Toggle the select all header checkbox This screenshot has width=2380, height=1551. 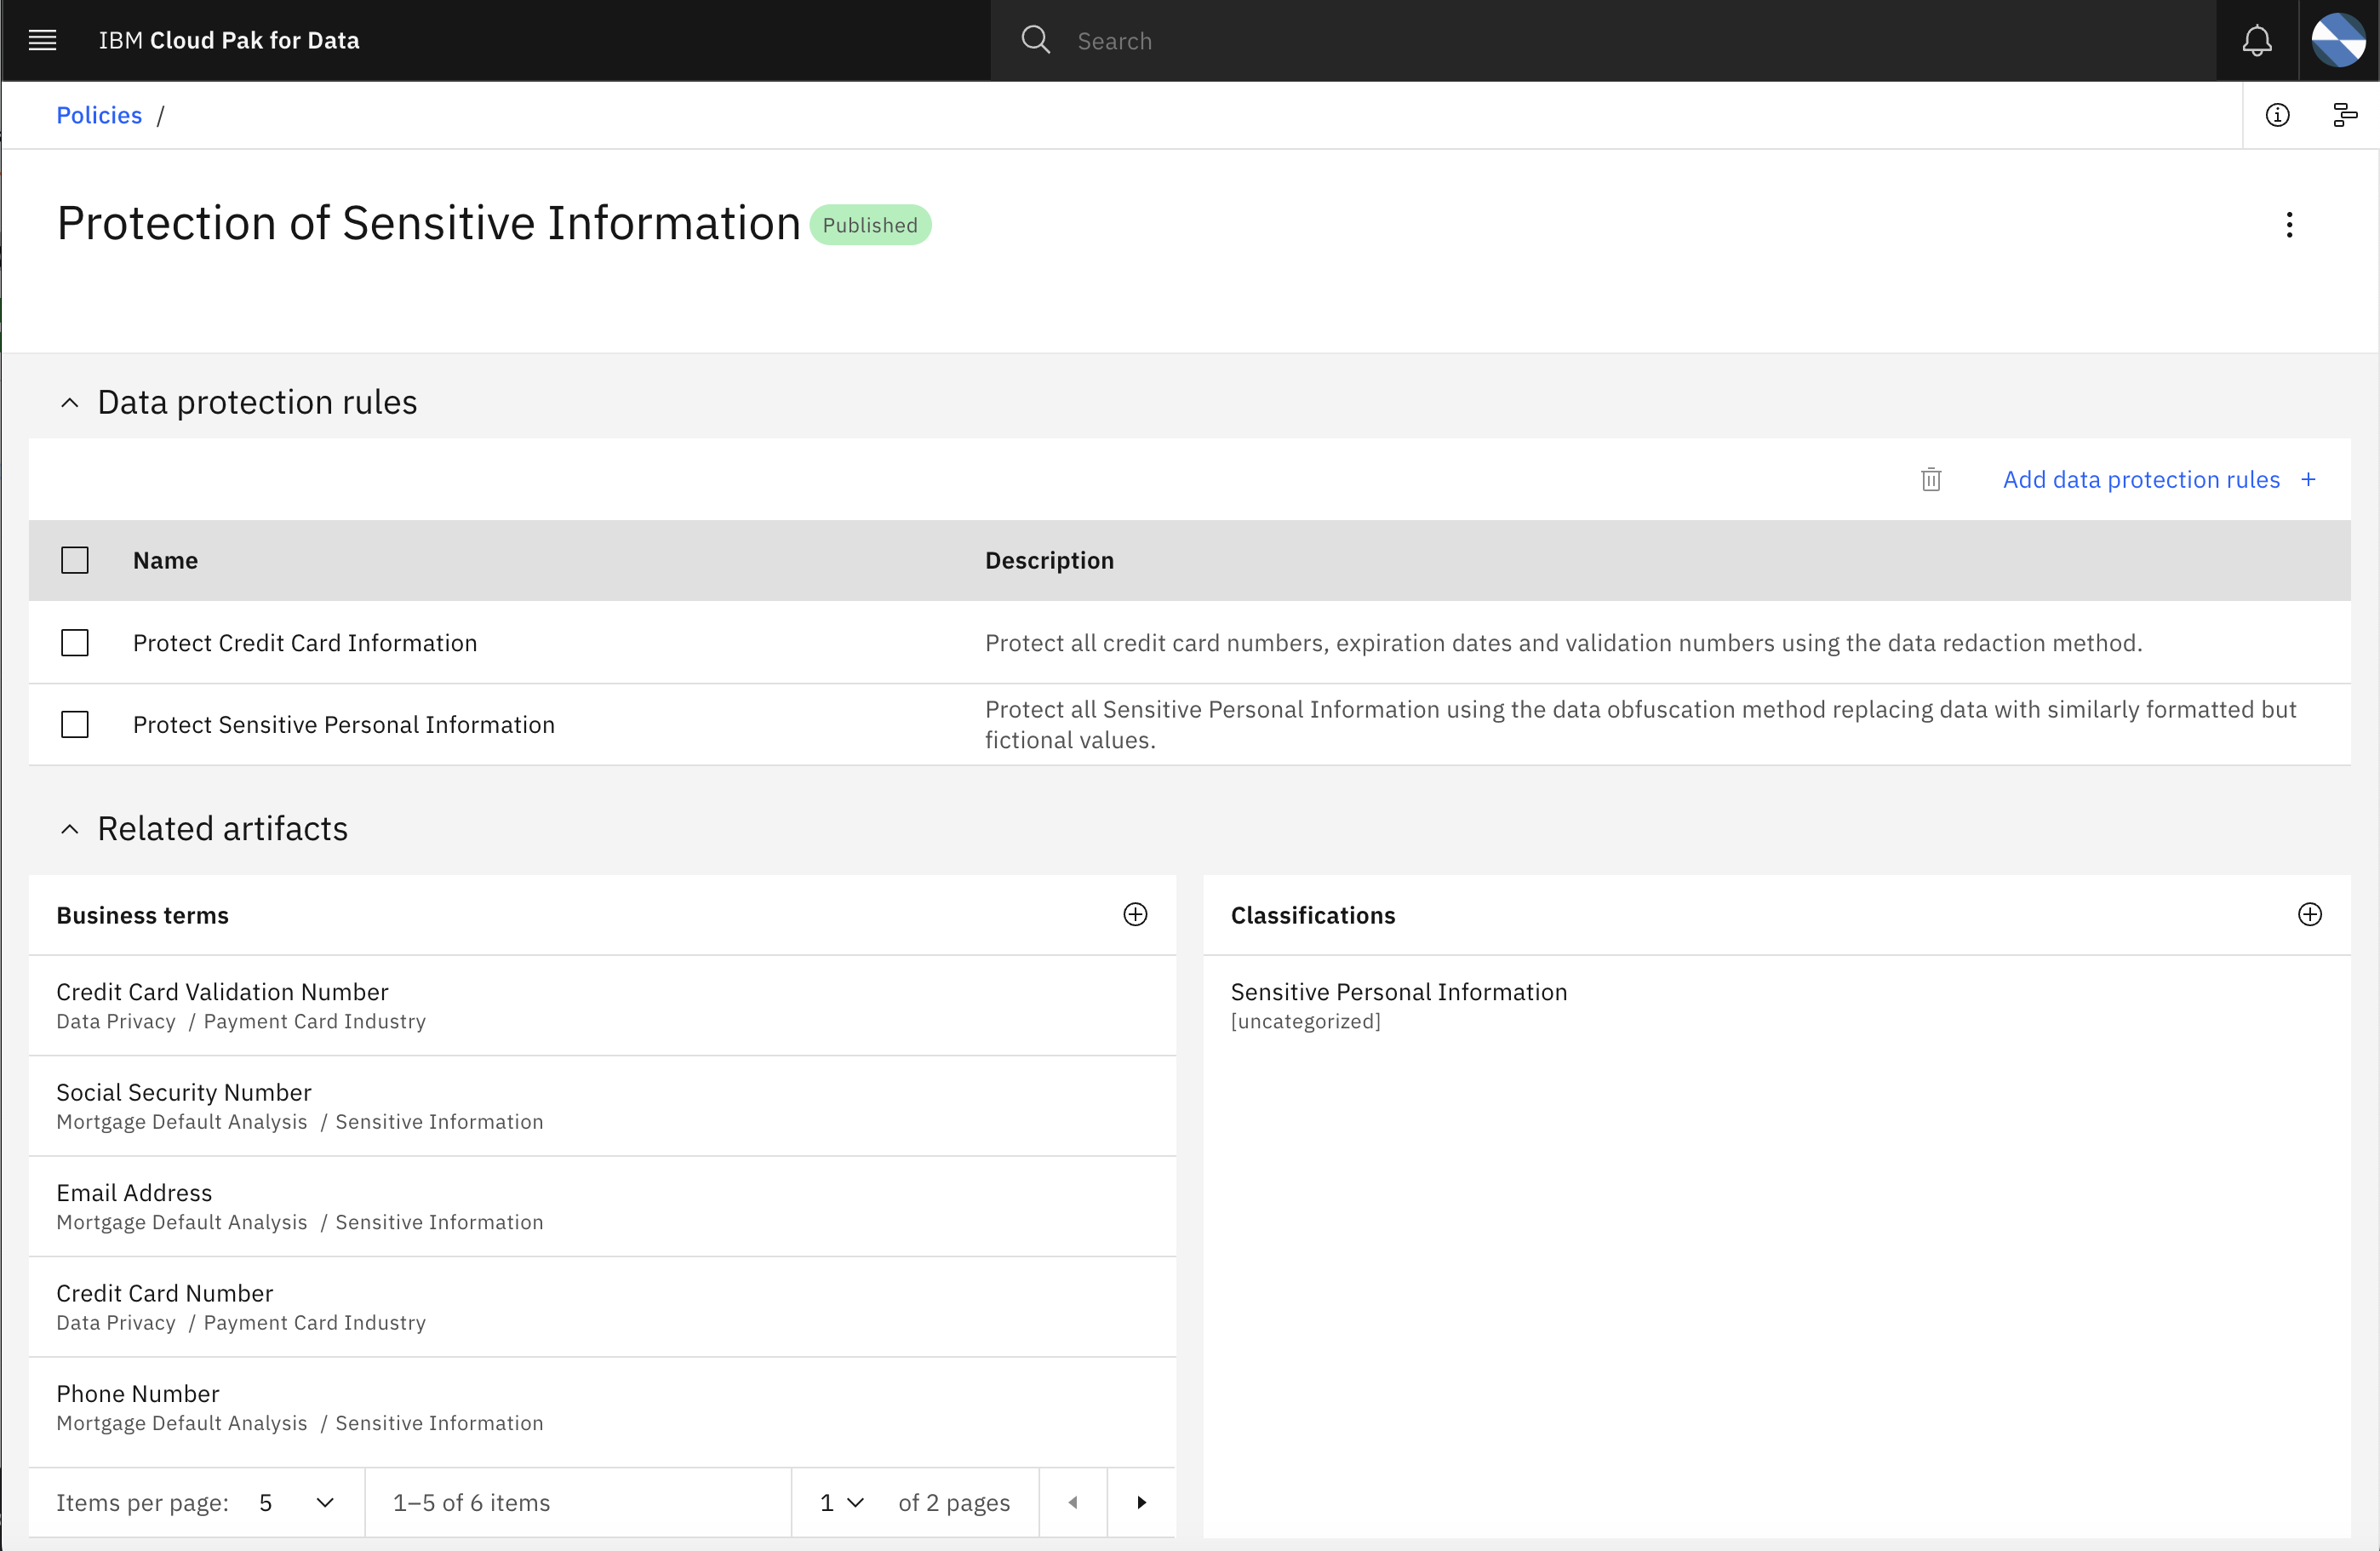pos(75,558)
